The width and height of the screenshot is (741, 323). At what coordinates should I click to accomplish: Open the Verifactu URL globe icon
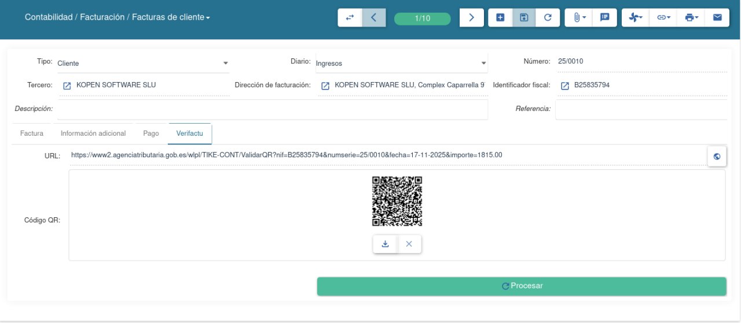pos(717,156)
